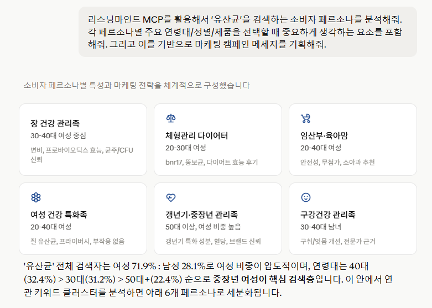Click the 30-40대 여성 중심 subtitle

click(58, 135)
